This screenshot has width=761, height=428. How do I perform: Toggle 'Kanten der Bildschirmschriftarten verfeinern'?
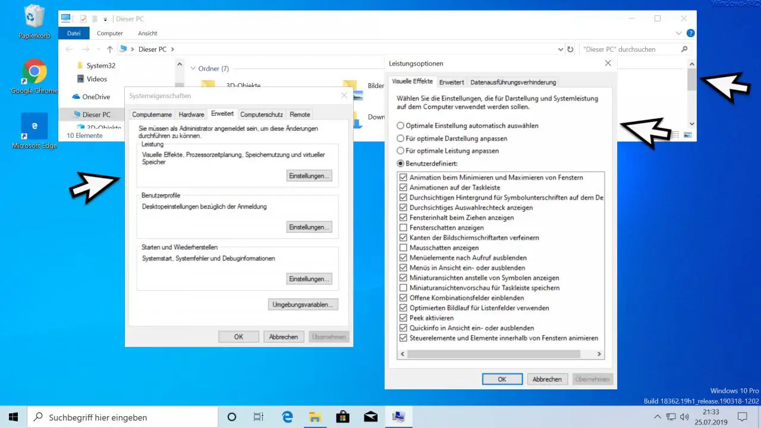[404, 238]
